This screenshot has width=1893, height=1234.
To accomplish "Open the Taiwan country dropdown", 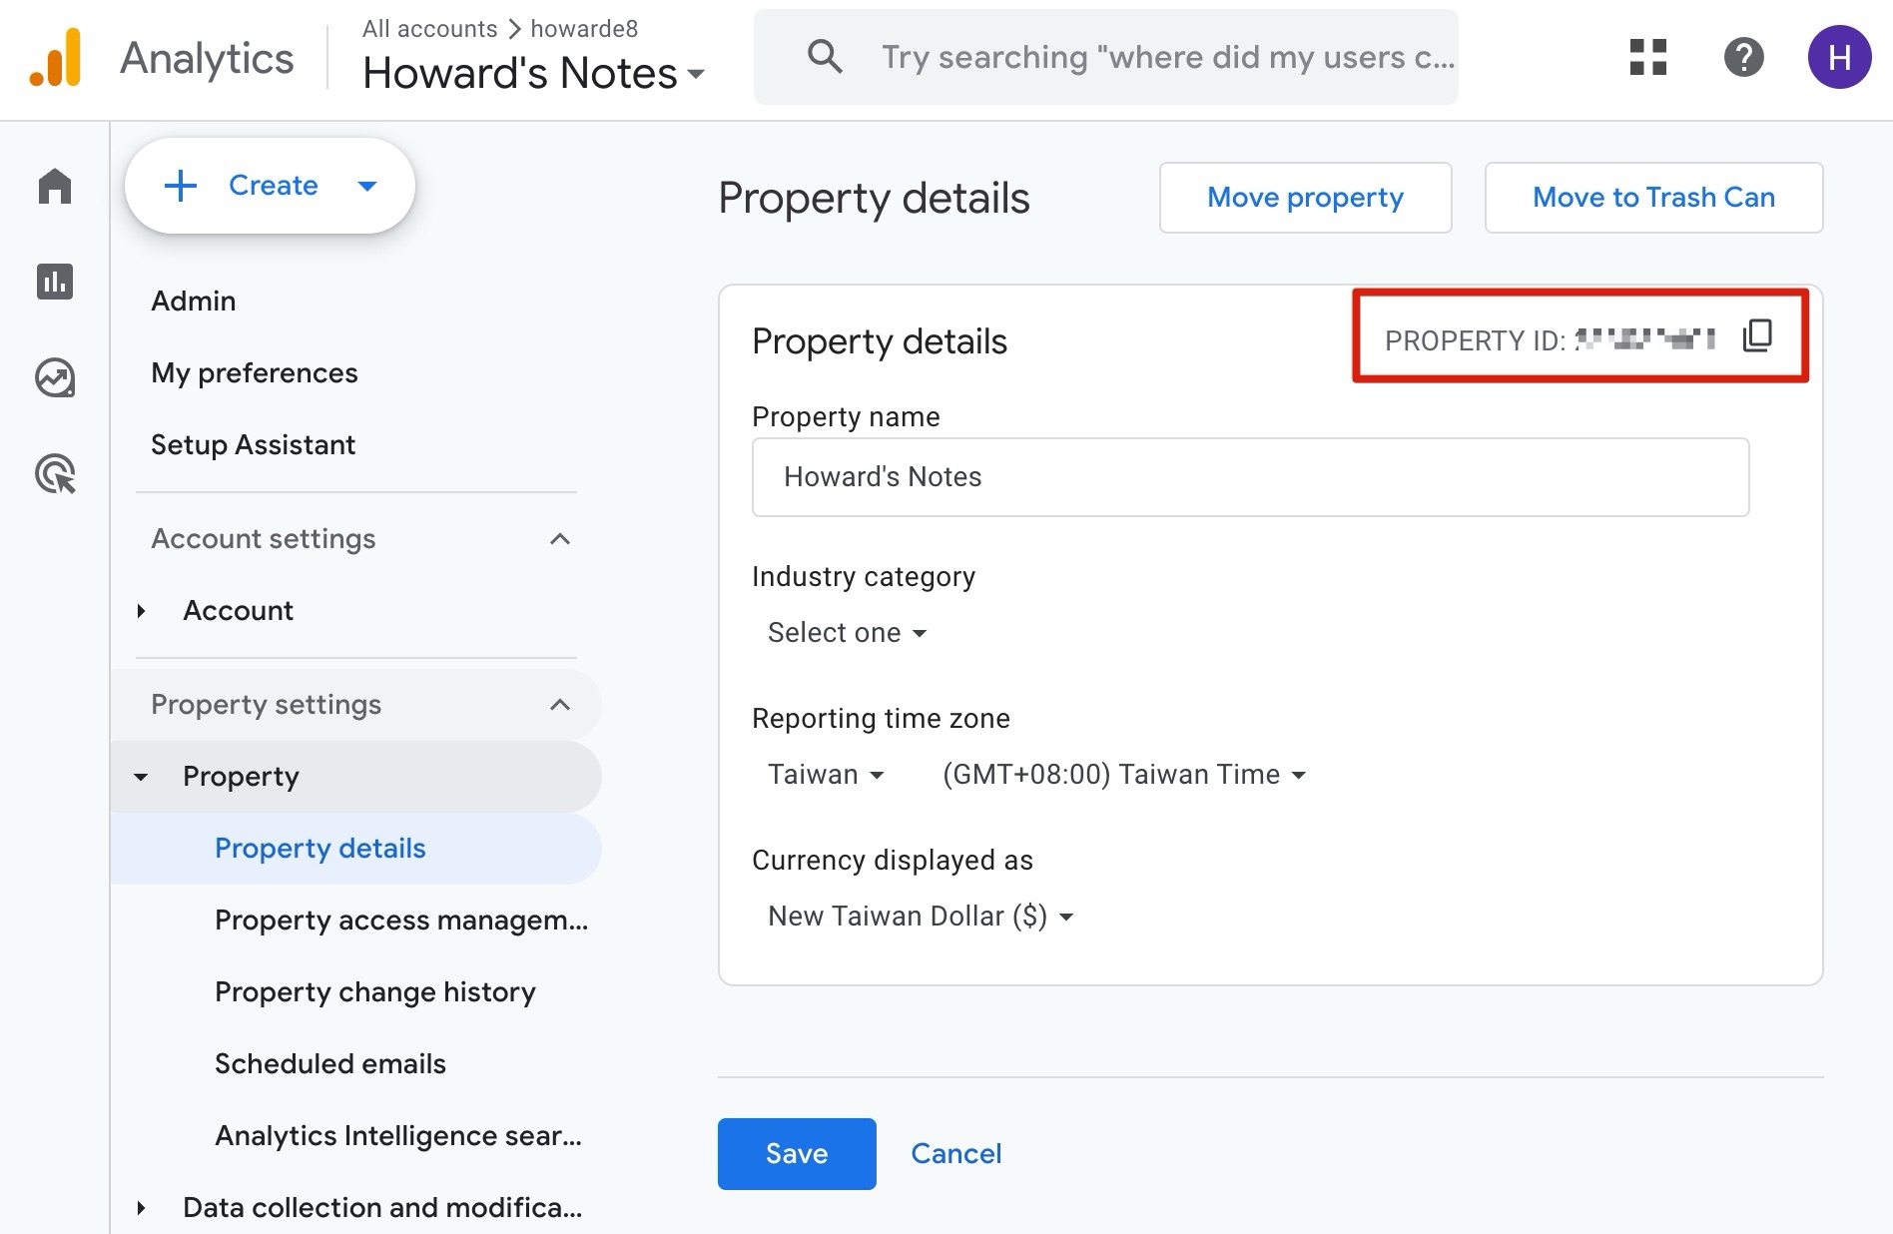I will [826, 775].
